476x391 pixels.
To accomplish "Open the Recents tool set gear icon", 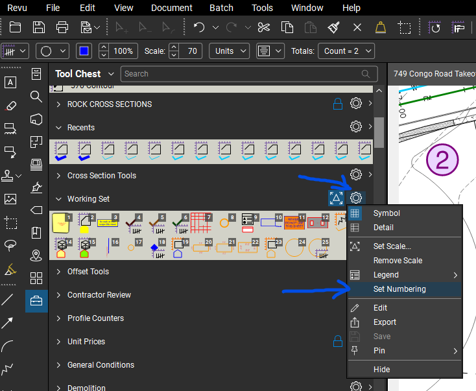I will pos(356,126).
